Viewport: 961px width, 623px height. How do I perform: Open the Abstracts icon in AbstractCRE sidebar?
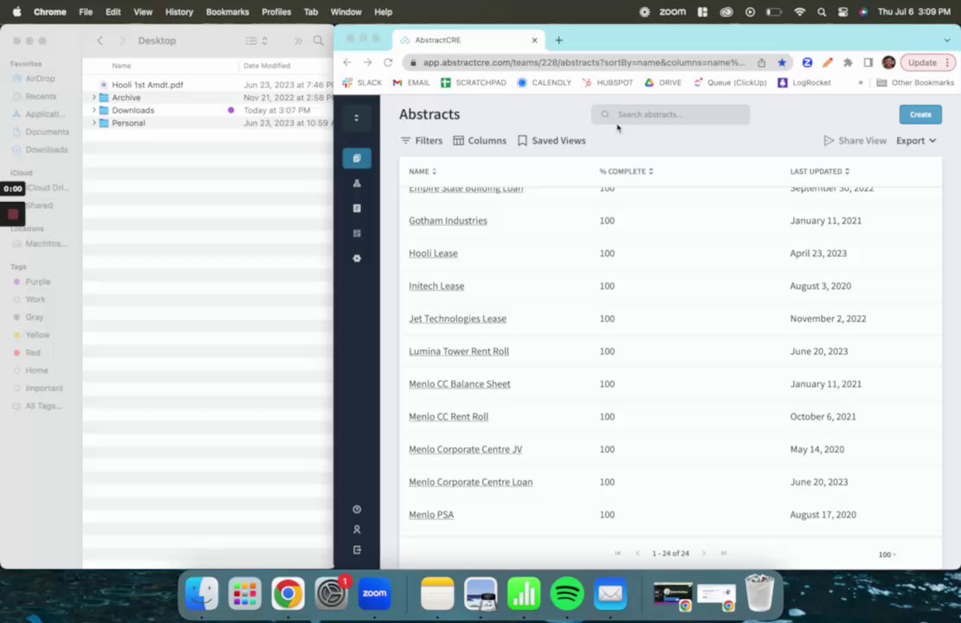[x=357, y=158]
